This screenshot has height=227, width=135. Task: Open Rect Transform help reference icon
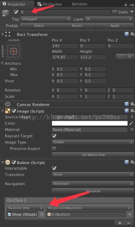point(126,34)
